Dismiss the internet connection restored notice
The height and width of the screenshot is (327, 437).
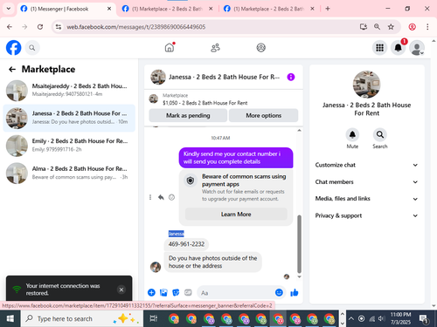coord(121,290)
